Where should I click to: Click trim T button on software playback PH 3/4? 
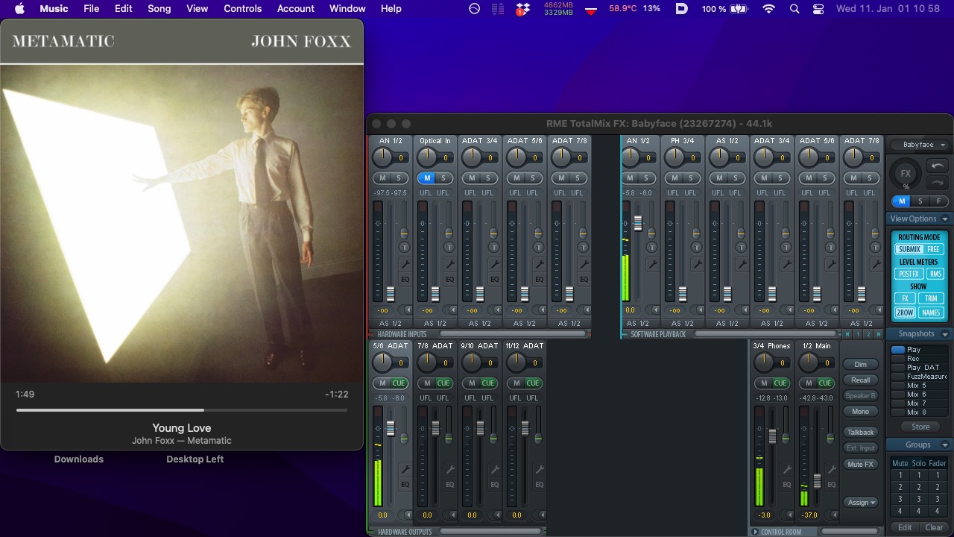coord(696,248)
